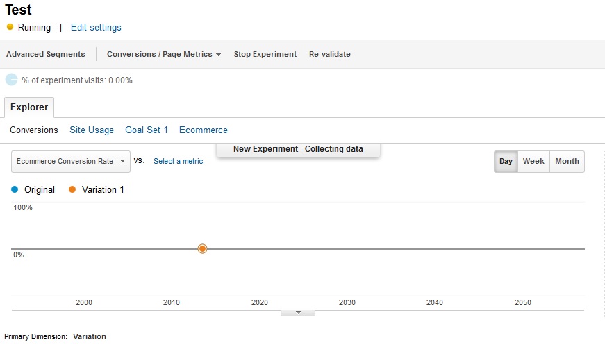Click the 2030 axis label

(x=347, y=303)
